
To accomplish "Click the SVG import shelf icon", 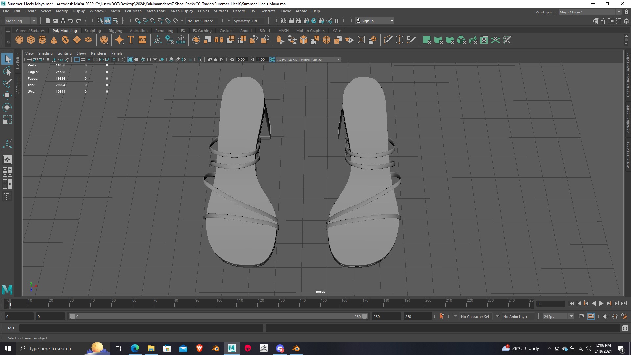I will [142, 40].
